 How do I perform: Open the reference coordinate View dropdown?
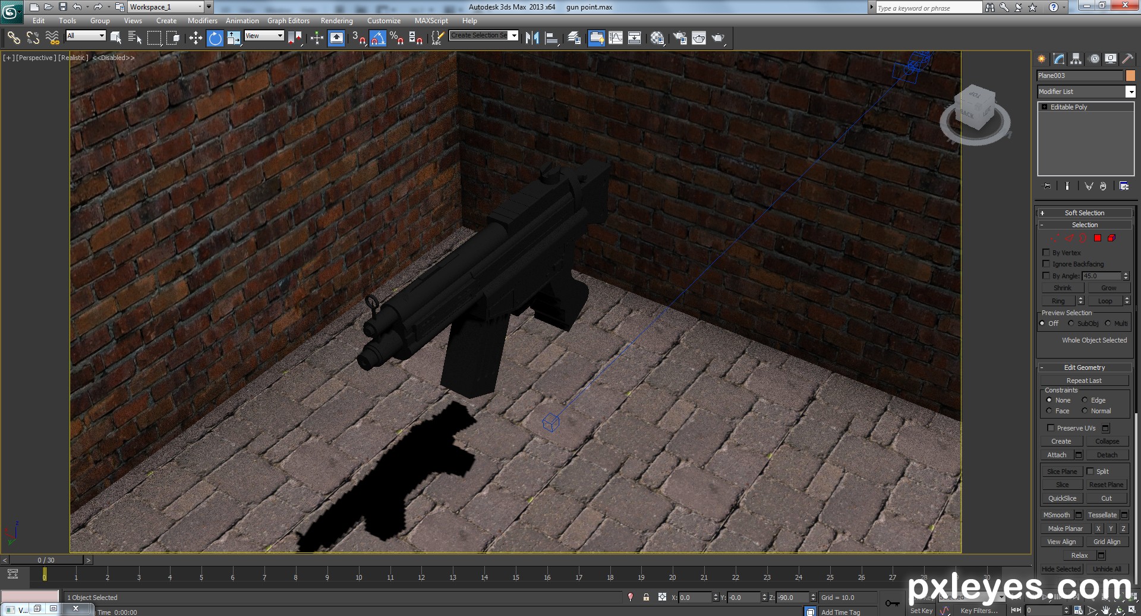pyautogui.click(x=280, y=36)
